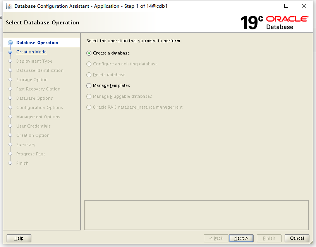Minimize the Database Configuration Assistant window
Screen dimensions: 316x247
[269, 6]
